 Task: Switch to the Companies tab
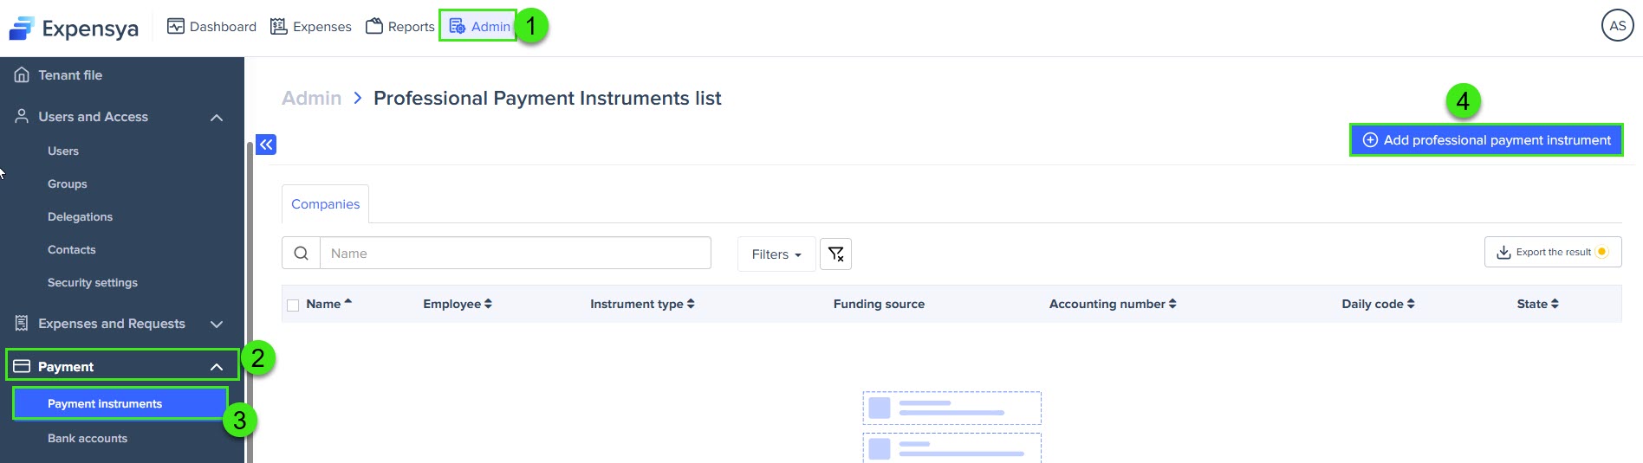tap(325, 204)
